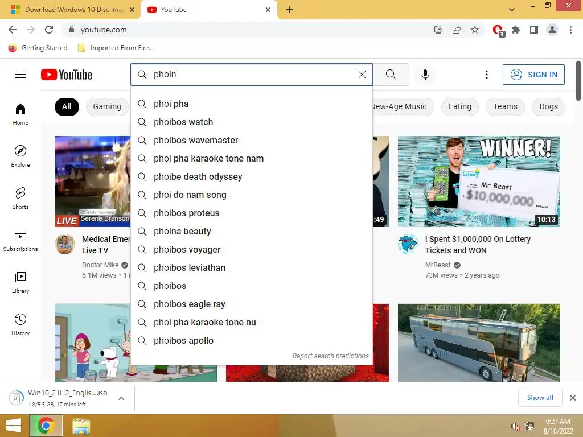Image resolution: width=583 pixels, height=437 pixels.
Task: Open a new browser tab
Action: pyautogui.click(x=290, y=10)
